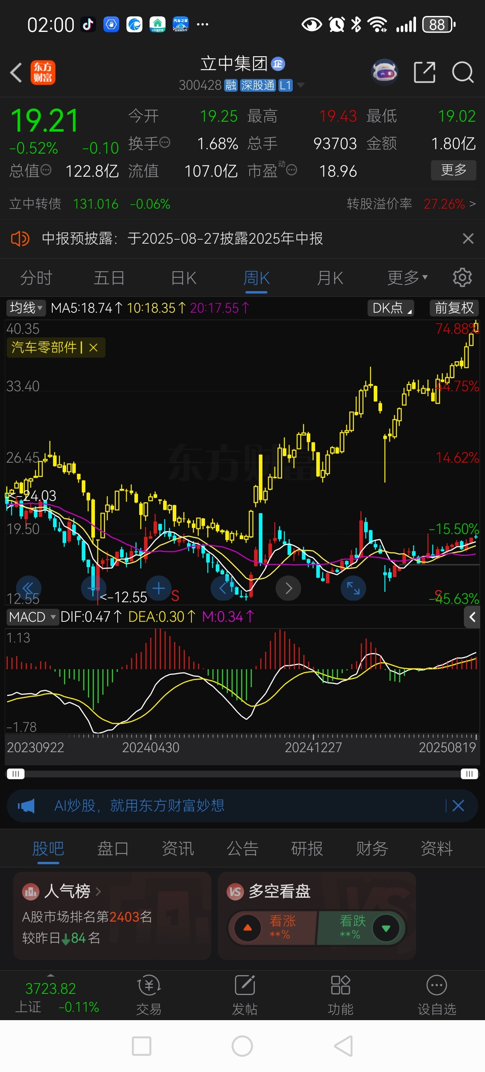Tap the AI炒股 megaphone icon

click(26, 806)
